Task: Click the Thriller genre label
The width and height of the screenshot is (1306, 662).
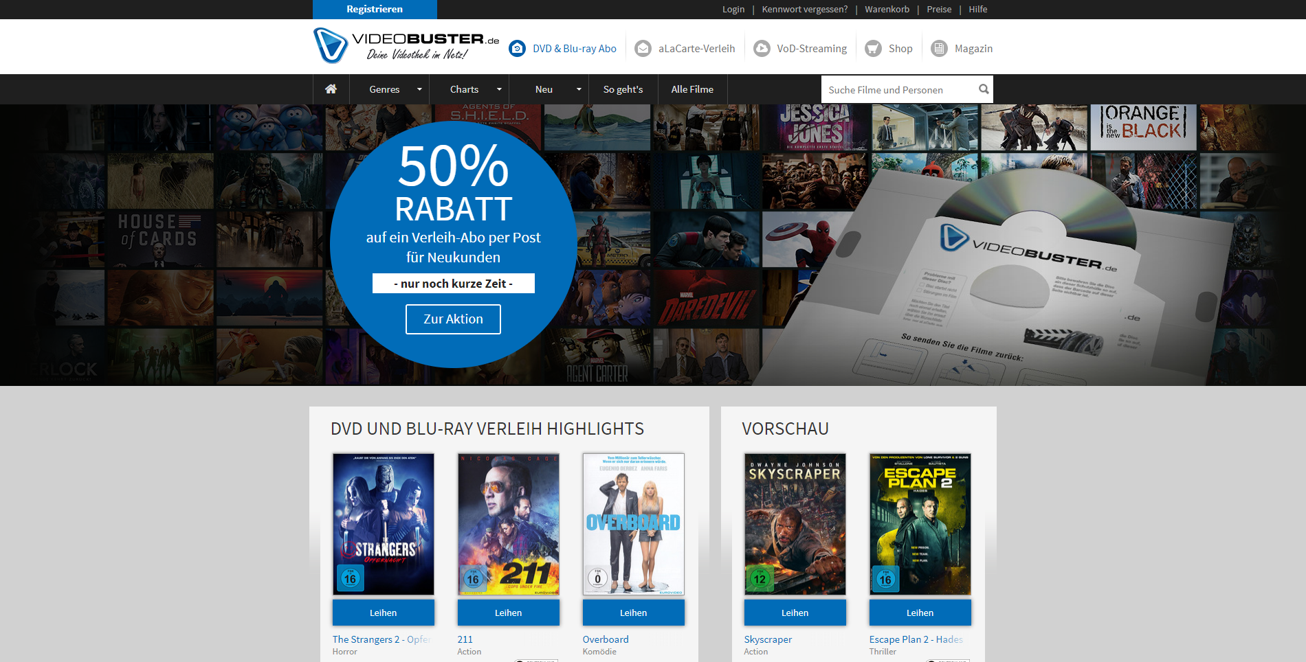Action: (883, 652)
